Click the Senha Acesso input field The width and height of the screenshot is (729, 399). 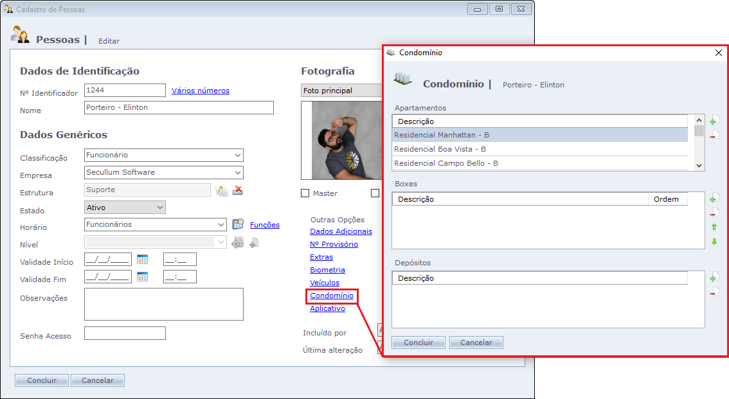pyautogui.click(x=125, y=333)
